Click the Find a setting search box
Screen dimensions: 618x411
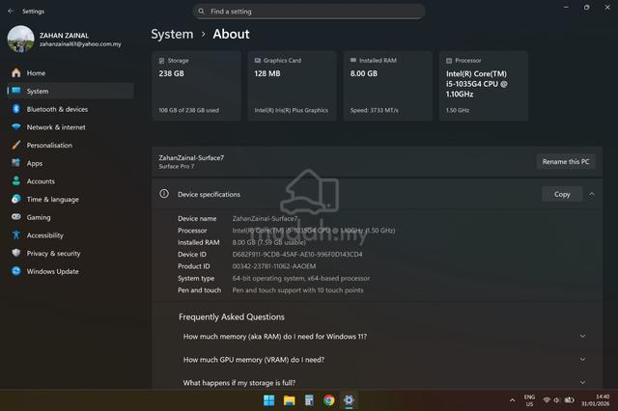(309, 12)
